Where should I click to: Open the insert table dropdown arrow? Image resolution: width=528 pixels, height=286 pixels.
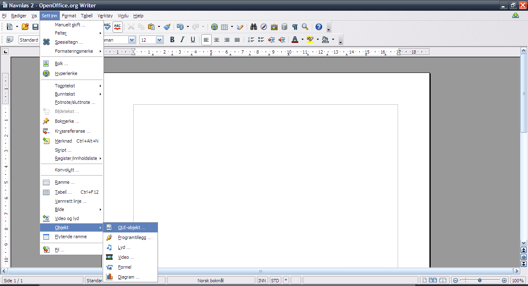coord(232,27)
